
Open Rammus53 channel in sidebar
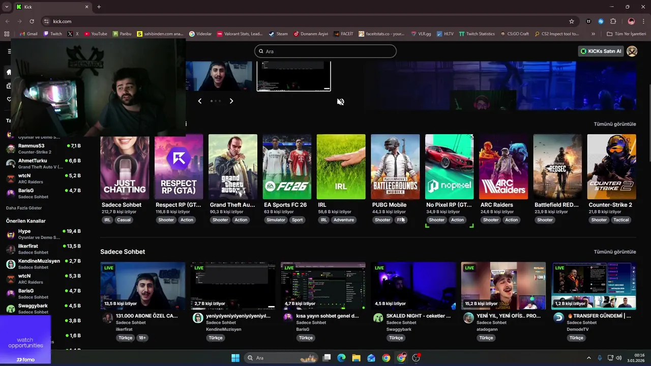pos(43,148)
